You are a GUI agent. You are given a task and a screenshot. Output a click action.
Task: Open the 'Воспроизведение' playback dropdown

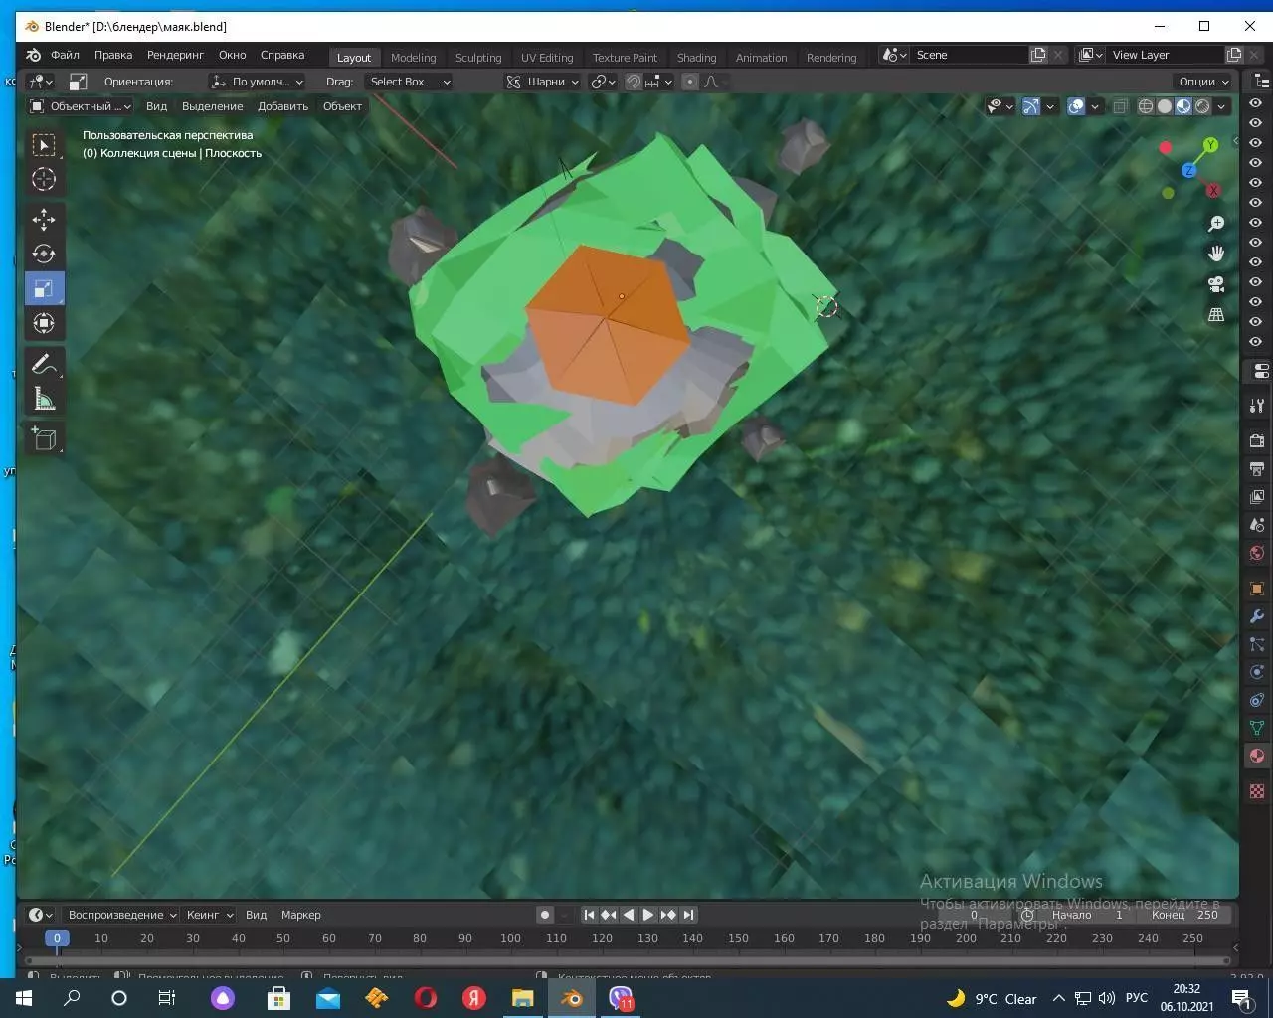[x=122, y=915]
